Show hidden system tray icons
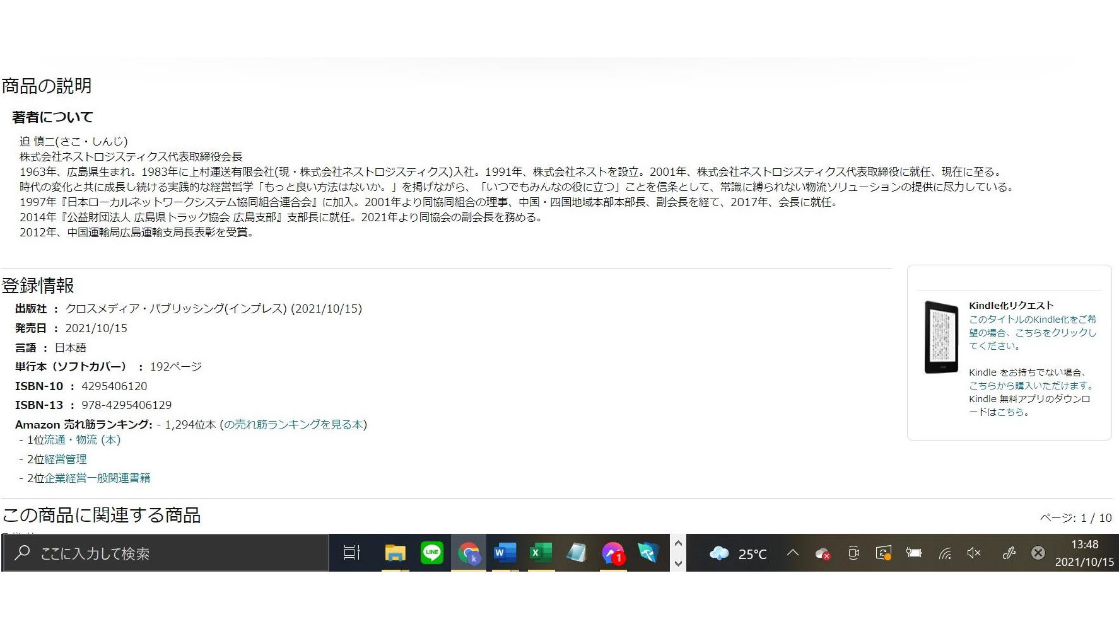 793,553
